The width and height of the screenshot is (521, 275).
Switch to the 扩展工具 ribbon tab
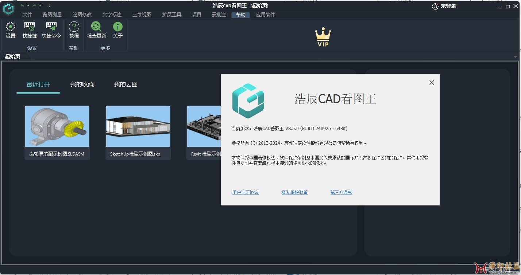[x=172, y=15]
